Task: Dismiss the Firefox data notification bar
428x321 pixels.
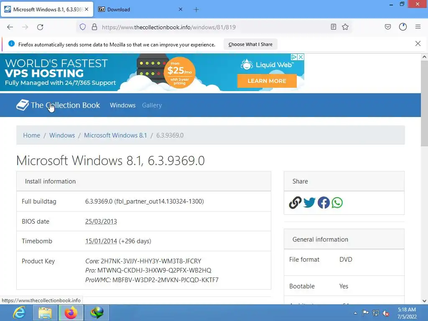Action: point(418,43)
